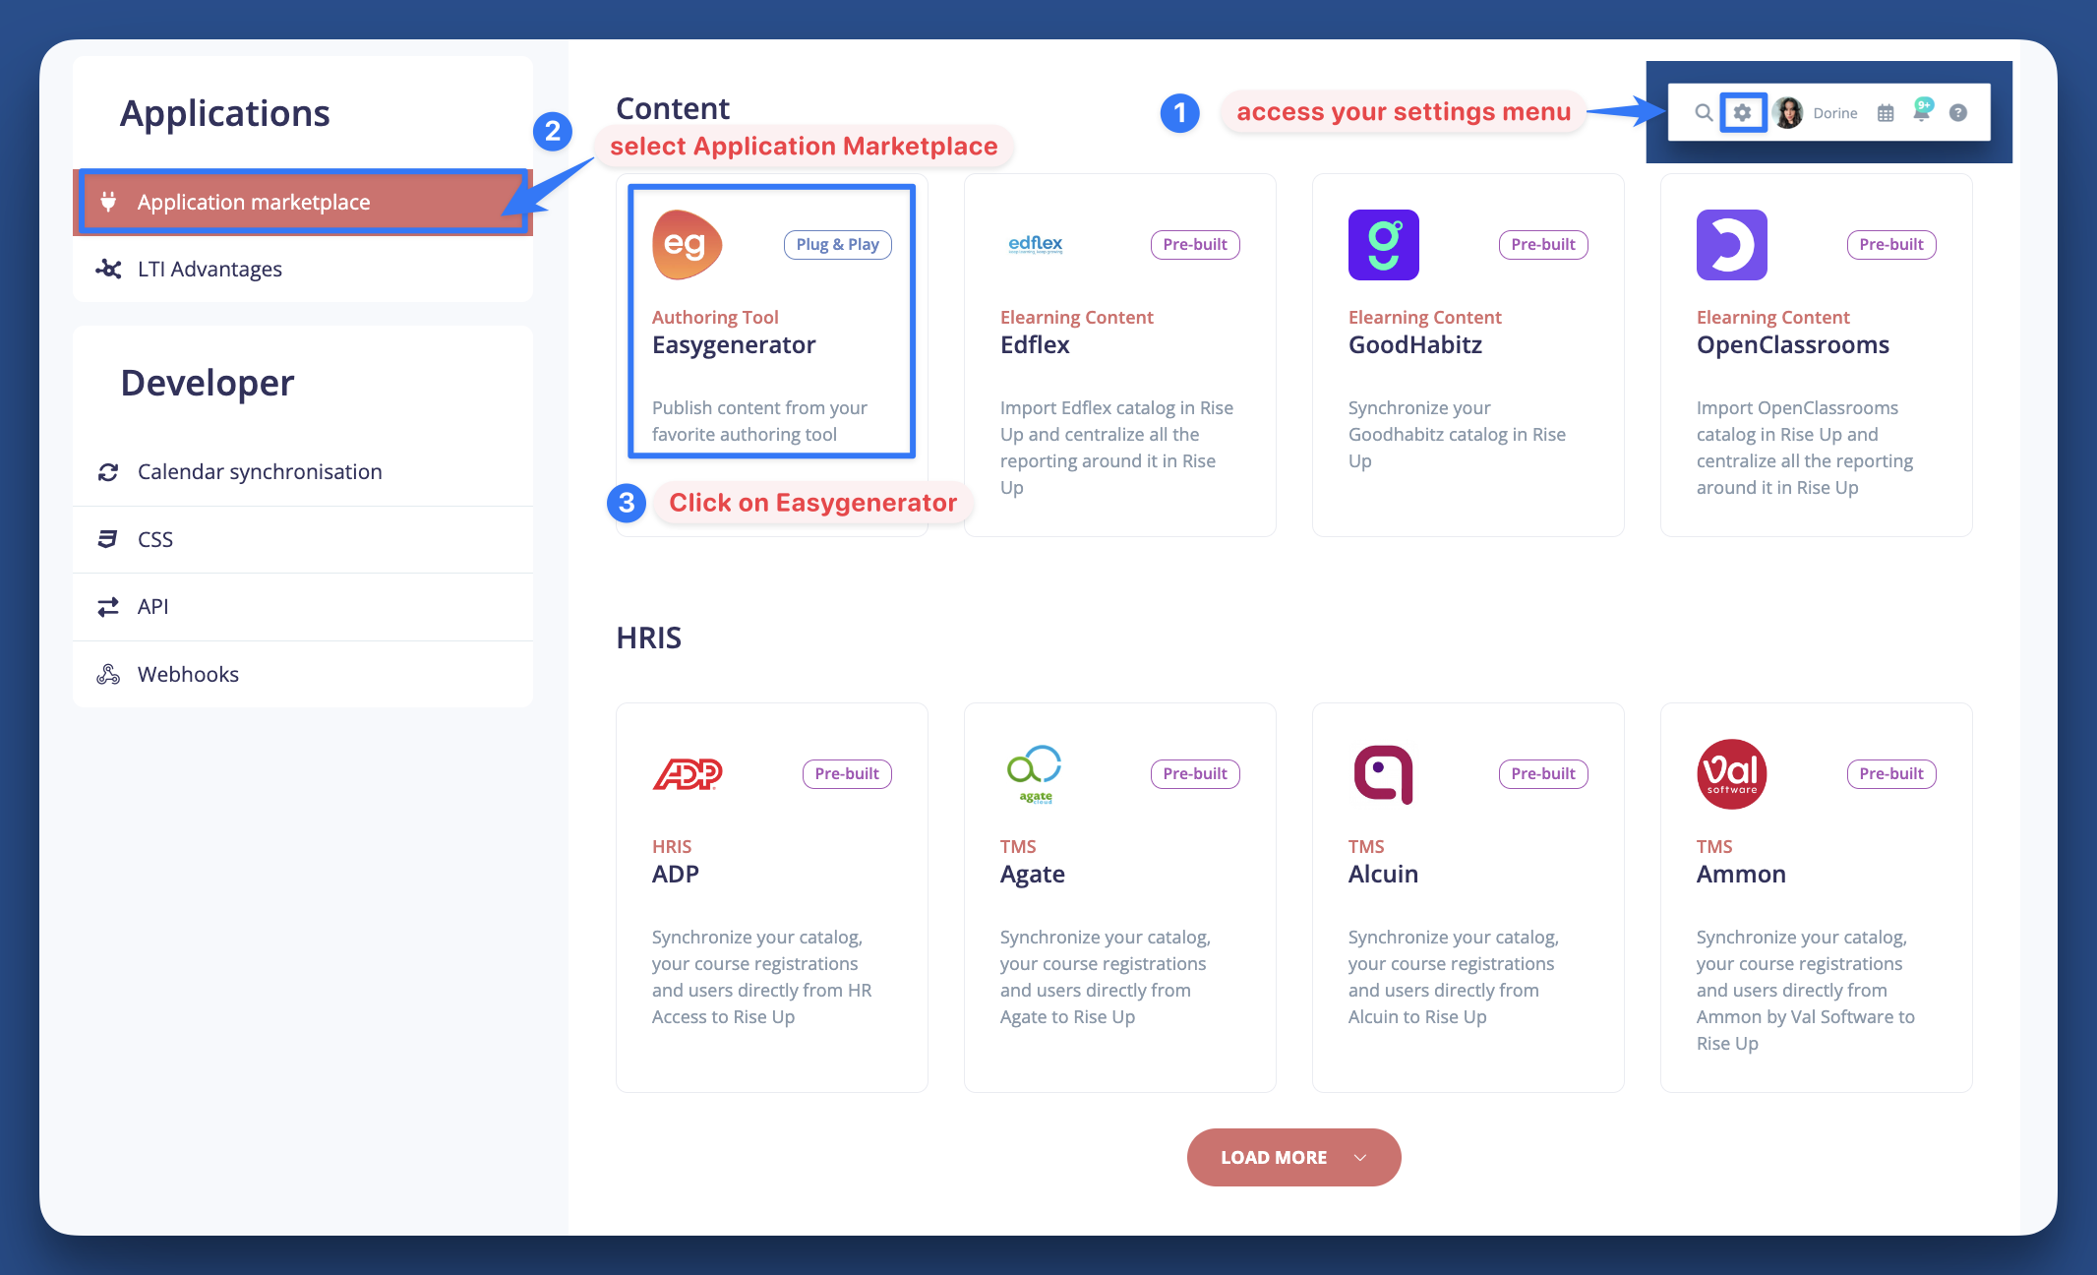The height and width of the screenshot is (1275, 2097).
Task: Click the Pre-built badge on Edflex
Action: pos(1195,244)
